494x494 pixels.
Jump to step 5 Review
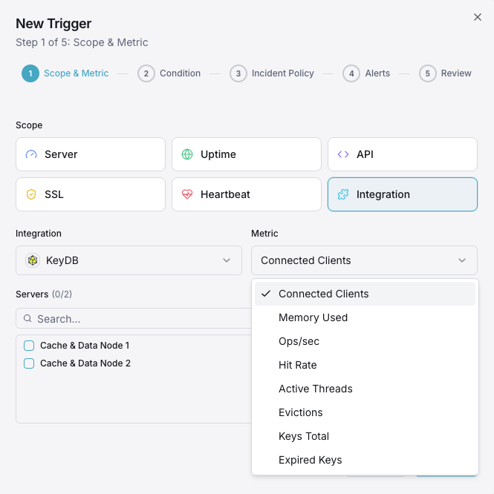click(x=445, y=73)
